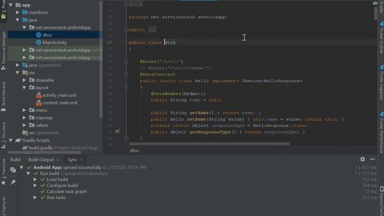The width and height of the screenshot is (384, 216).
Task: Expand the manifests folder
Action: click(x=17, y=12)
